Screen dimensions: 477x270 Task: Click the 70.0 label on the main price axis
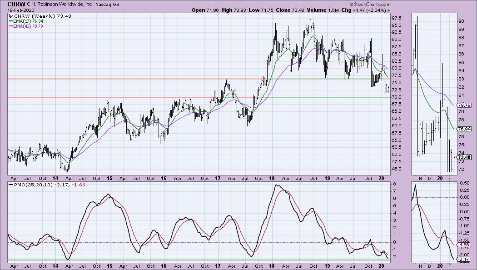[397, 97]
